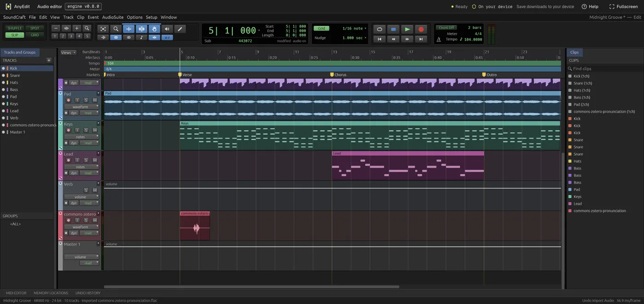Select the Scrubber speaker tool

(167, 29)
